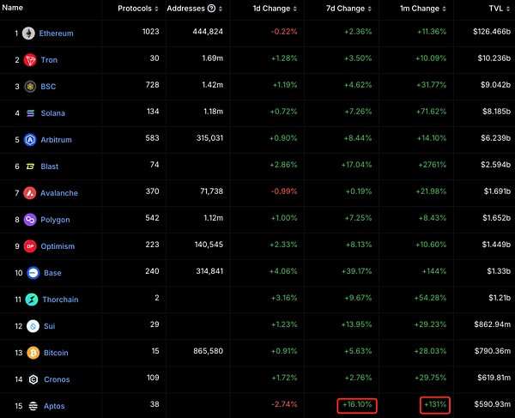Click the BSC logo icon
The width and height of the screenshot is (515, 418).
(x=30, y=87)
